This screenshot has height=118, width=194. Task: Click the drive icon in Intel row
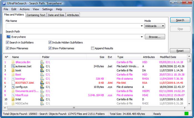click(42, 99)
